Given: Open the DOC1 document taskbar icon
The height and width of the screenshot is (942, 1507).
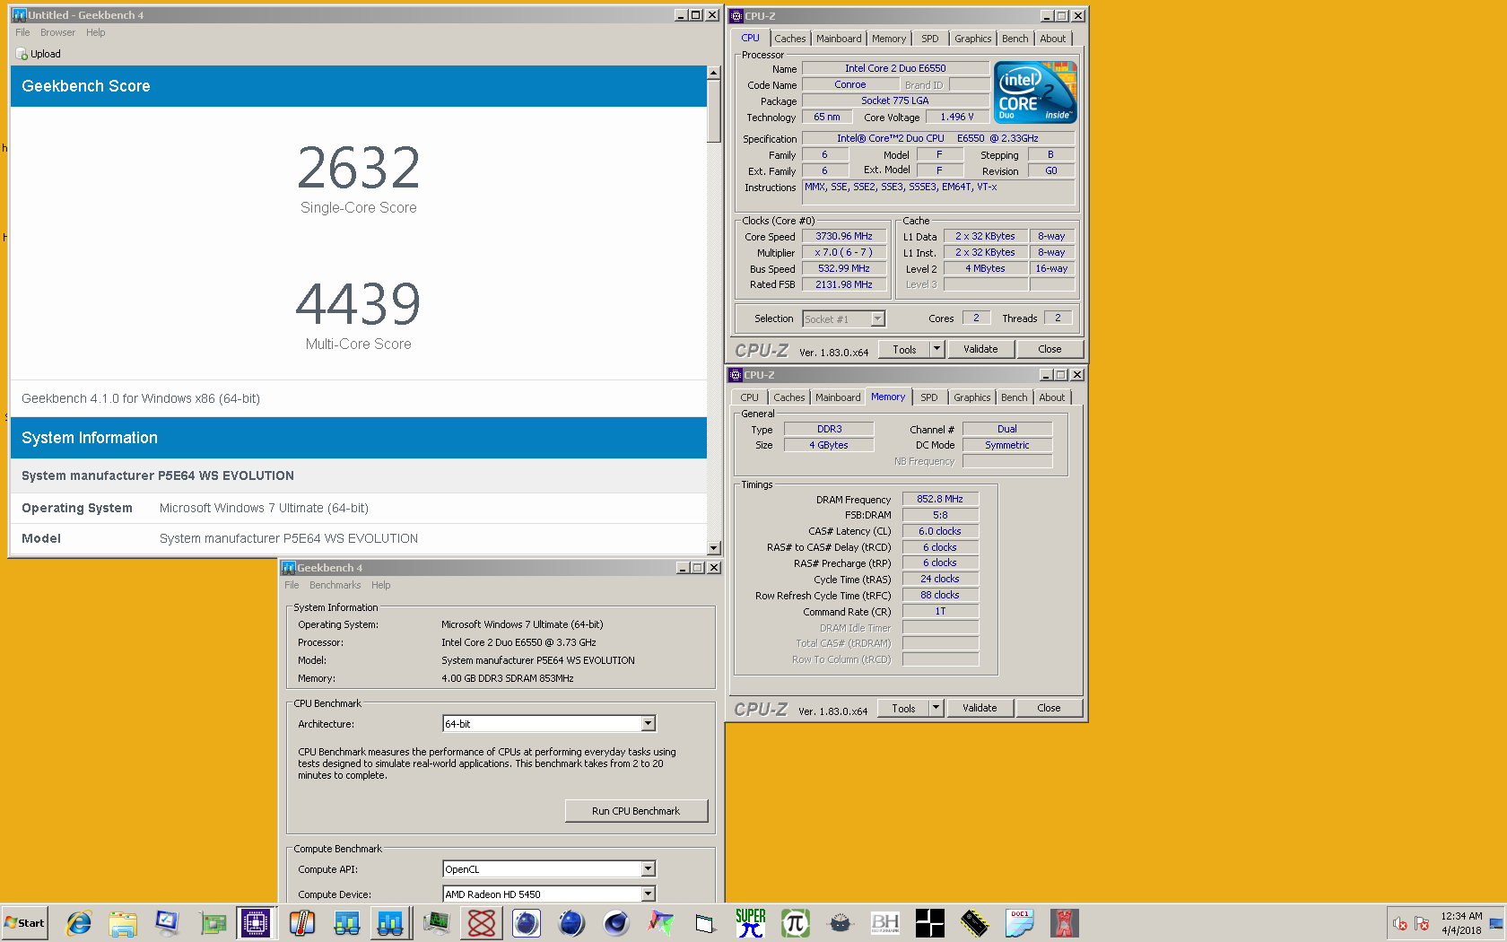Looking at the screenshot, I should point(1020,922).
